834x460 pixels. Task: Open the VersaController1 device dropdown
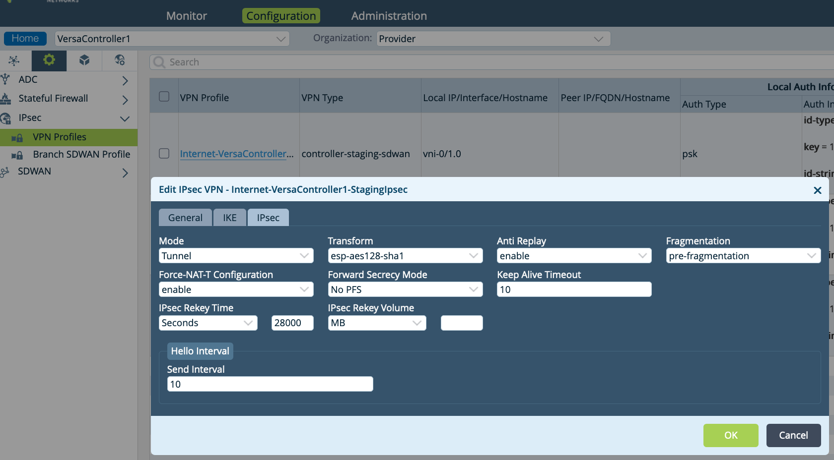[x=172, y=39]
